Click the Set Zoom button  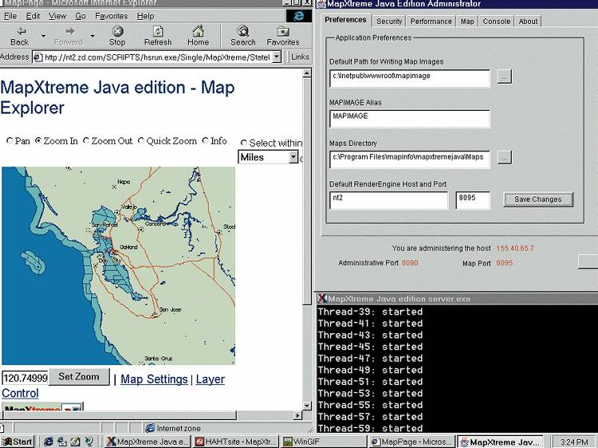click(79, 377)
